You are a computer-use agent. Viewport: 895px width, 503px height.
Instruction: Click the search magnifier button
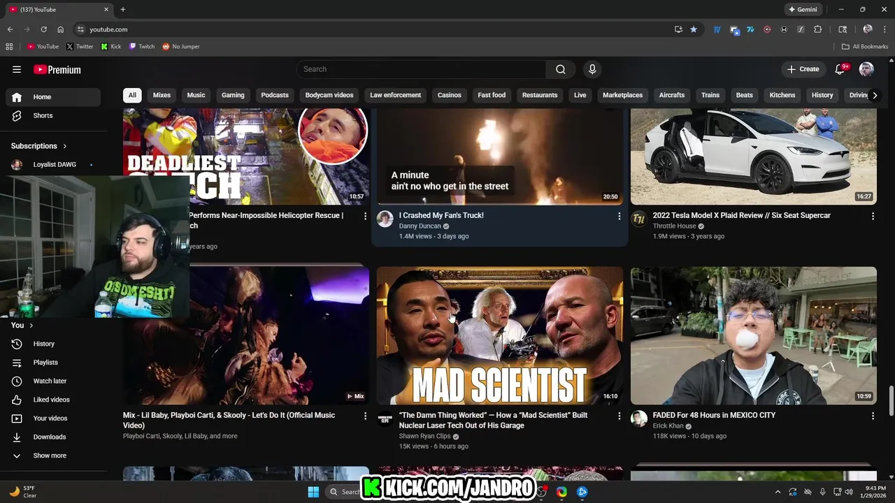[561, 69]
